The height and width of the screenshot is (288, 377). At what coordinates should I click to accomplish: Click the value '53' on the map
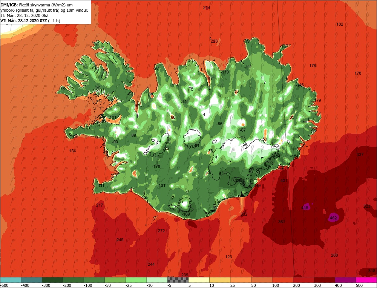pyautogui.click(x=236, y=91)
